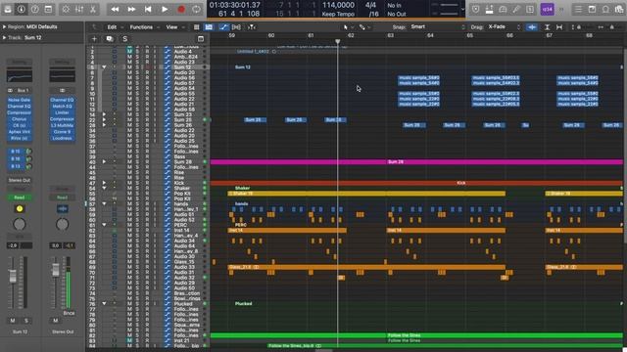Expand the Kick track stack
This screenshot has width=627, height=352.
click(x=104, y=183)
